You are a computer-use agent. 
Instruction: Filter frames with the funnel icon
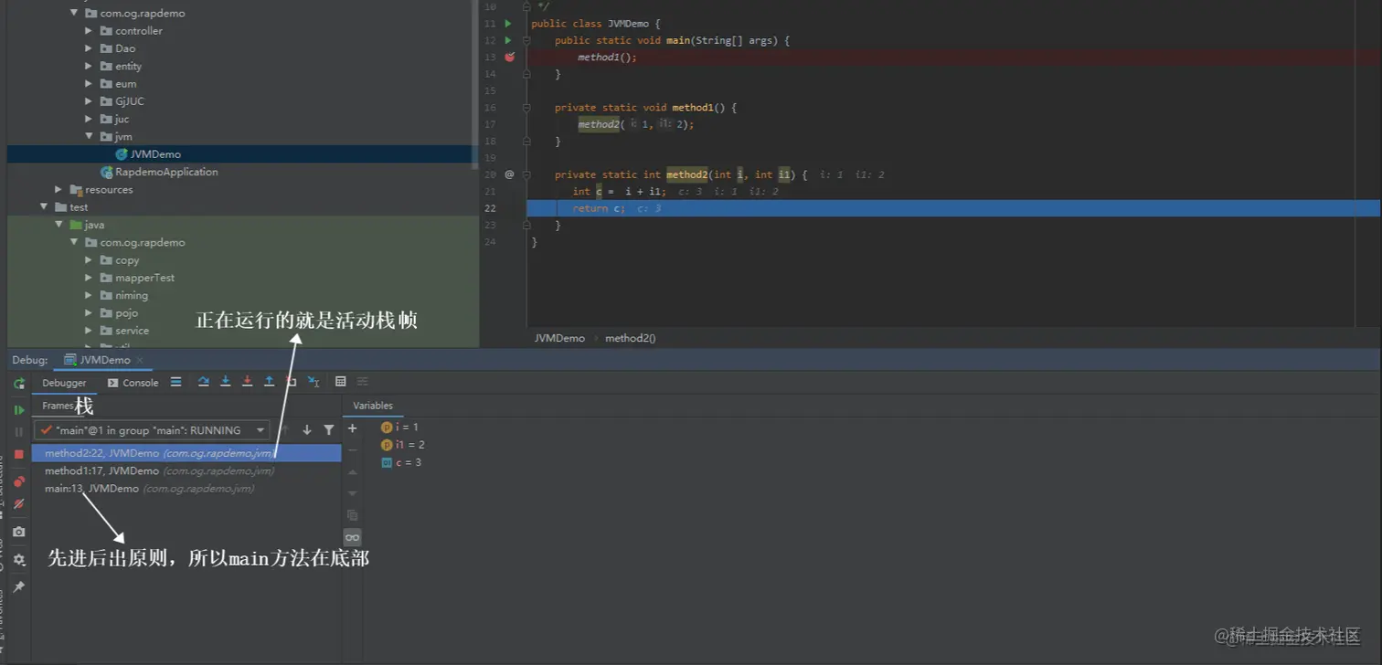[x=329, y=430]
